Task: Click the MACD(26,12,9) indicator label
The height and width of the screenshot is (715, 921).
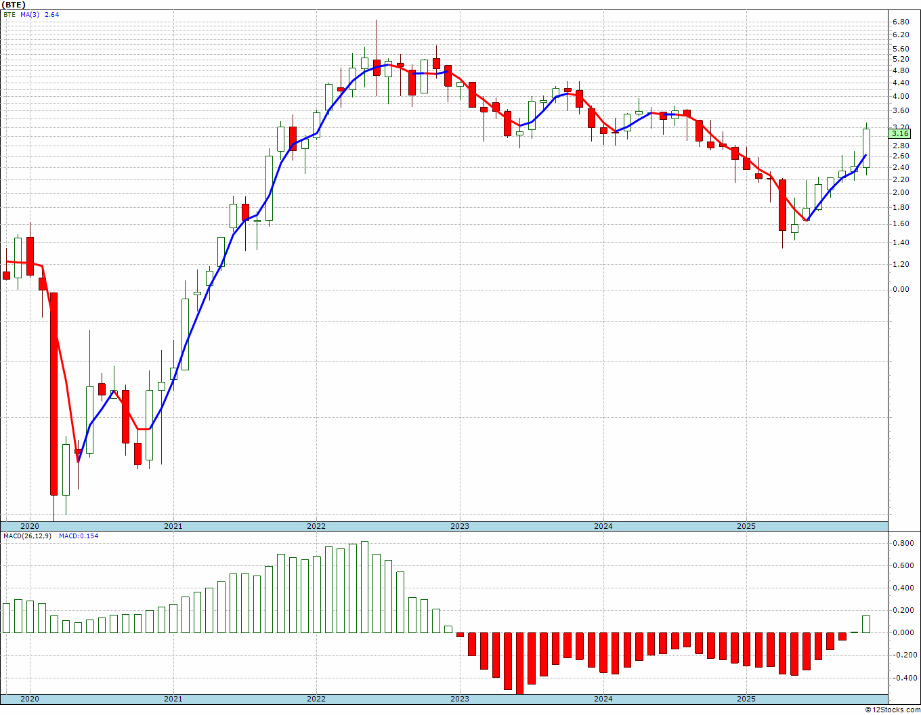Action: click(x=28, y=536)
